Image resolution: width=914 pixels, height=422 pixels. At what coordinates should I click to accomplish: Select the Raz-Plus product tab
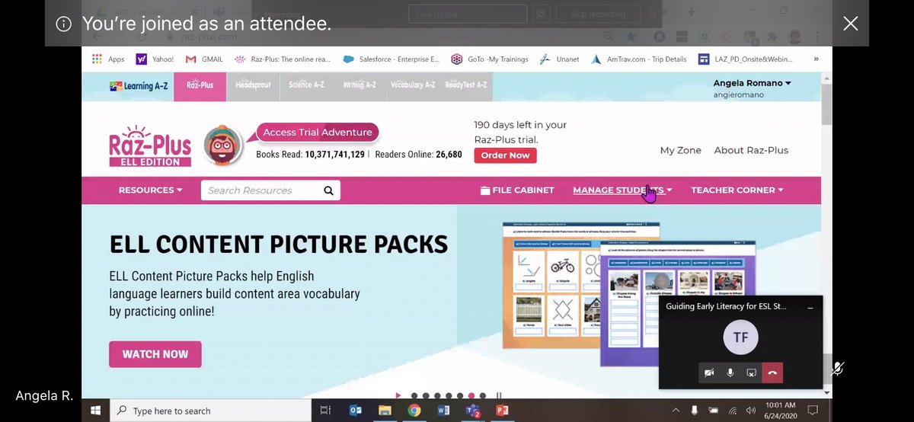tap(200, 85)
